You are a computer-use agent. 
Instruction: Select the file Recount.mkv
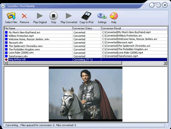point(16,43)
